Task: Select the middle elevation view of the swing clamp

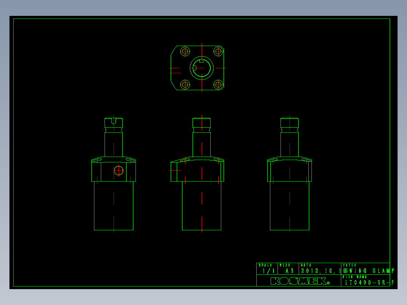Action: 197,174
